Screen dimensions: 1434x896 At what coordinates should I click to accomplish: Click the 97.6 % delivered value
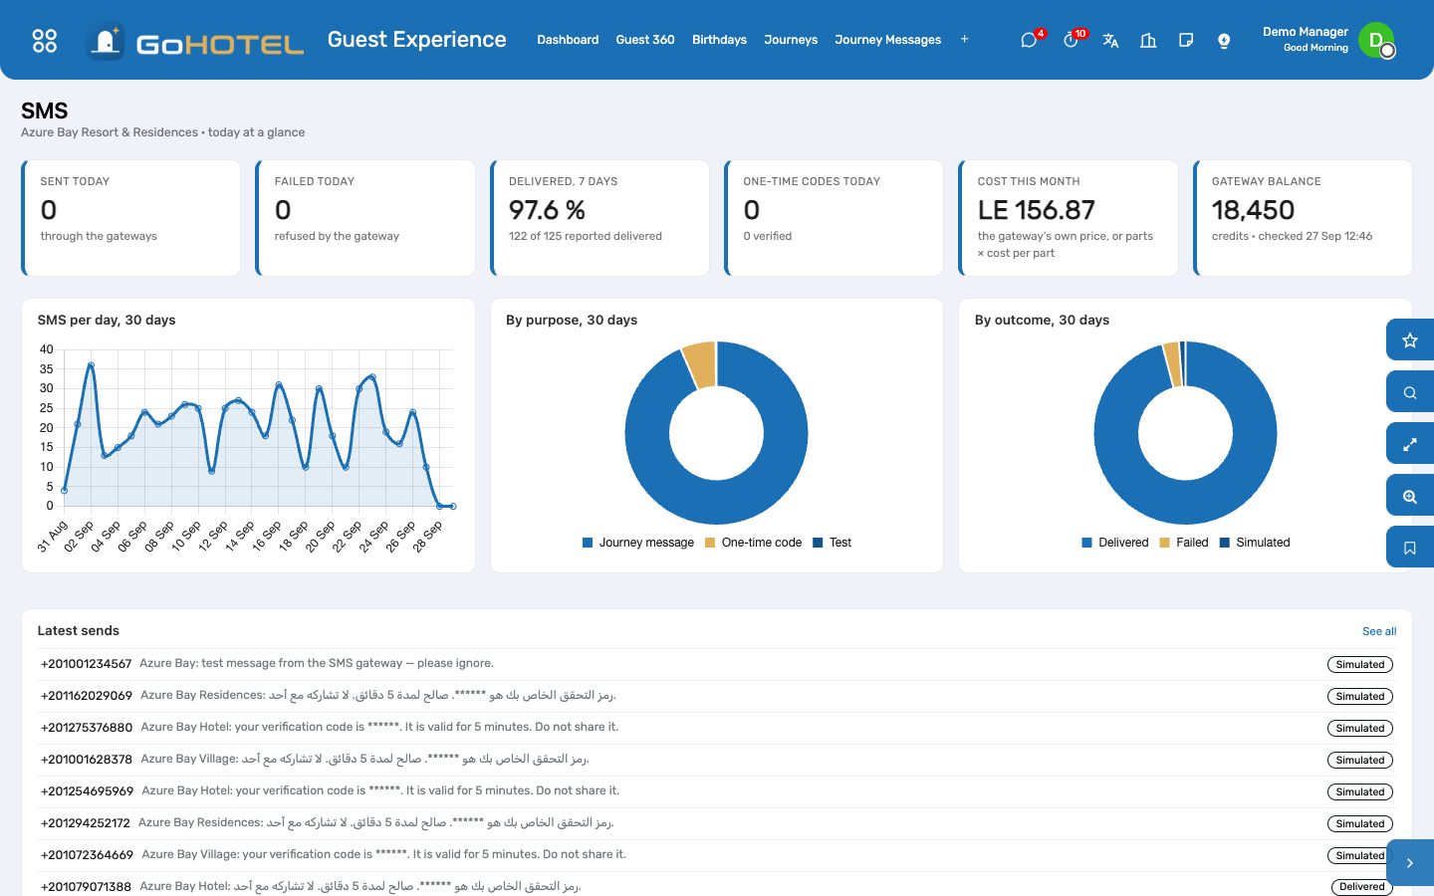pos(547,210)
